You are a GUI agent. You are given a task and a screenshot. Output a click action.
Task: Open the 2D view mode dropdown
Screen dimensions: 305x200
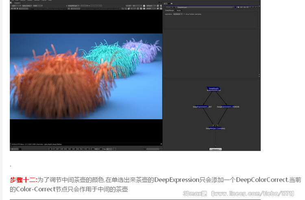(x=137, y=6)
